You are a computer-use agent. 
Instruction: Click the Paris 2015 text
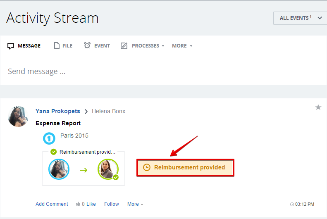coord(74,136)
